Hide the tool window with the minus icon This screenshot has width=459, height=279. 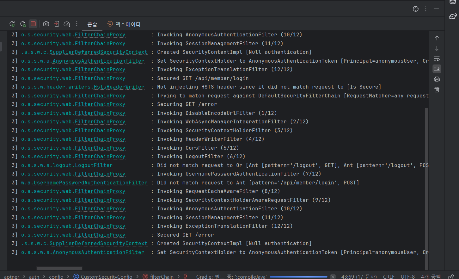coord(436,9)
